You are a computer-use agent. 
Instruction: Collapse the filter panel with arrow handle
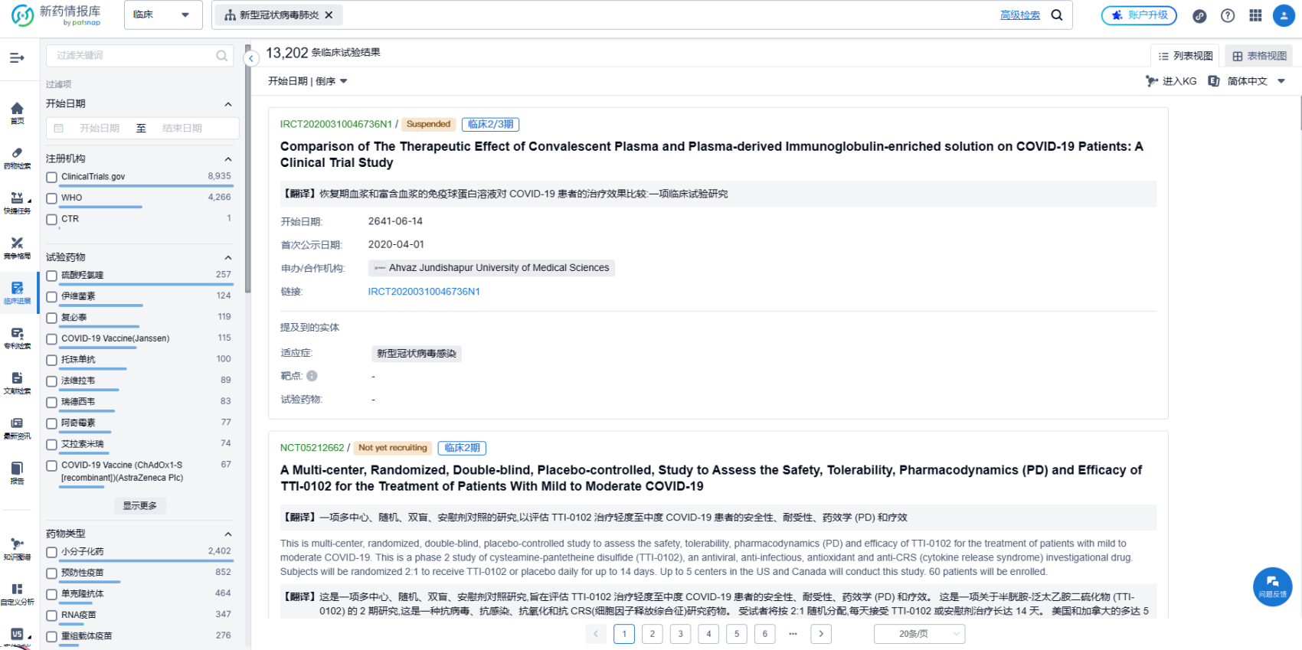click(x=251, y=58)
